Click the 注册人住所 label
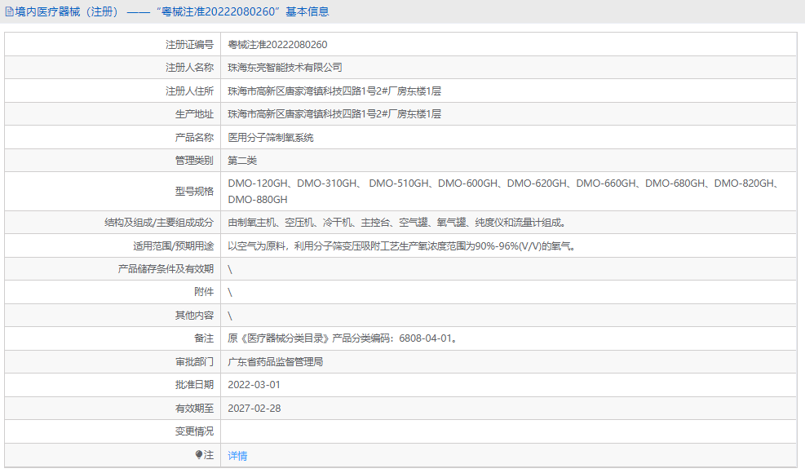The image size is (805, 473). [x=189, y=91]
